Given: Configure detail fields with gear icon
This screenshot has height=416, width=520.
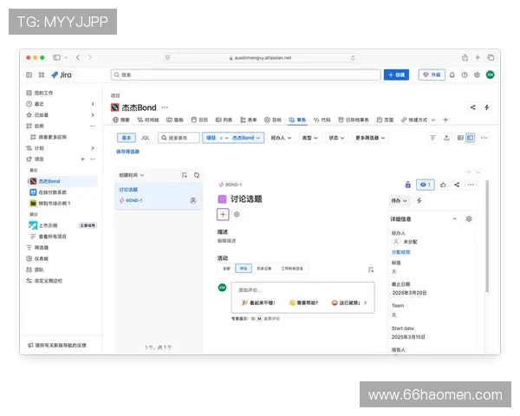Looking at the screenshot, I should click(x=469, y=219).
